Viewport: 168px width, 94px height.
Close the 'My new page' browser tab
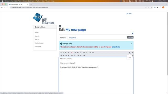[28, 4]
